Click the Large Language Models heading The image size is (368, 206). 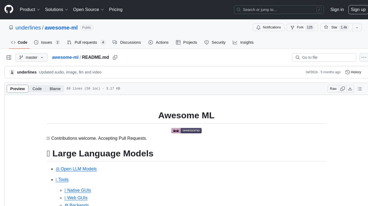100,153
